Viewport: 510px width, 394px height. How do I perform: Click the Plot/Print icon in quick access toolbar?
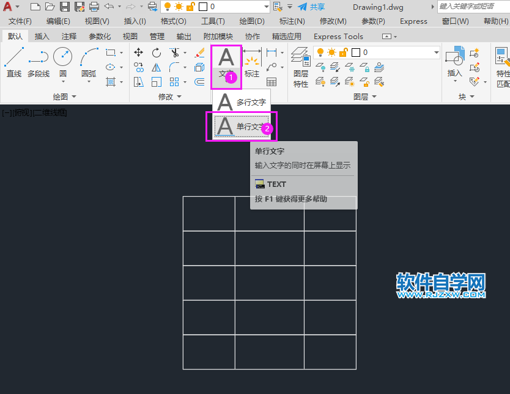(x=94, y=7)
